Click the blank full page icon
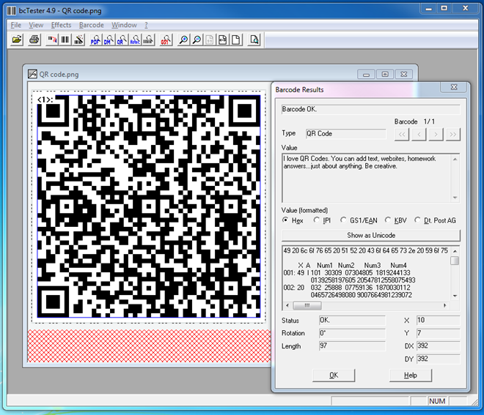The width and height of the screenshot is (484, 415). pos(236,40)
